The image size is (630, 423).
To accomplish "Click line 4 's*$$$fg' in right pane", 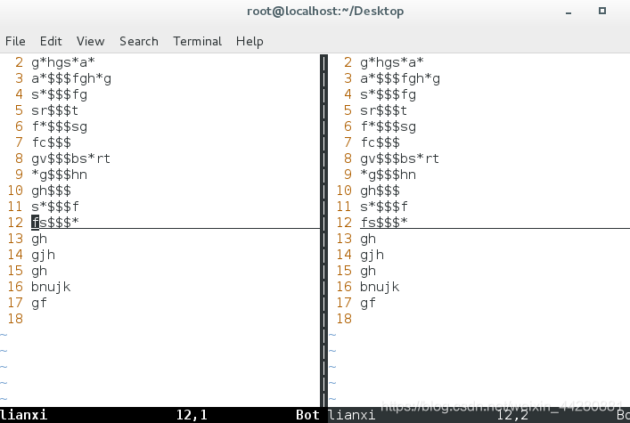I will (388, 94).
